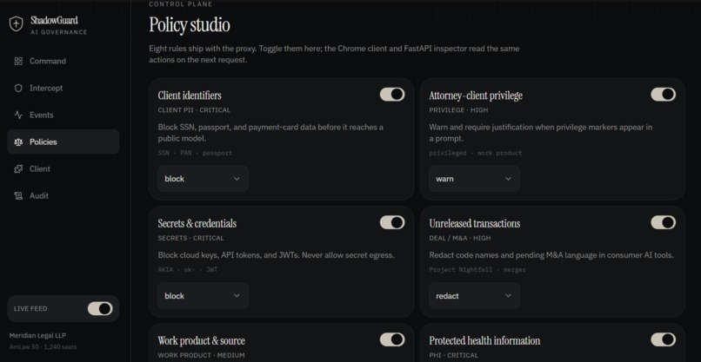The height and width of the screenshot is (362, 701).
Task: Open the Secrets & credentials block dropdown
Action: (203, 295)
